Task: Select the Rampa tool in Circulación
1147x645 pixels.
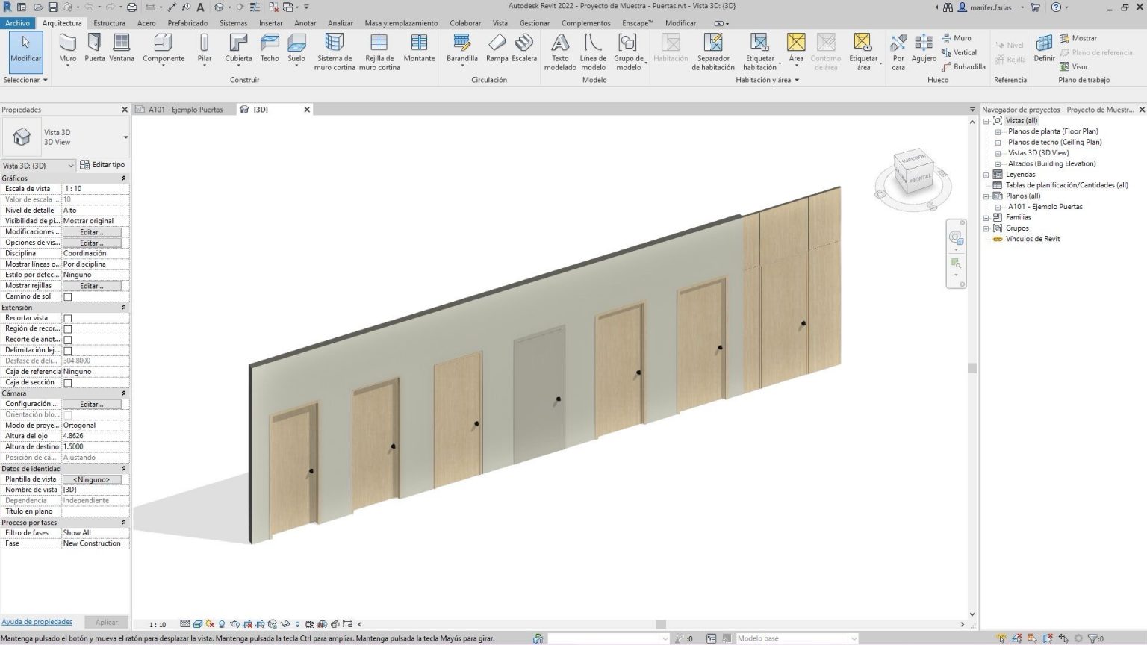Action: [497, 52]
